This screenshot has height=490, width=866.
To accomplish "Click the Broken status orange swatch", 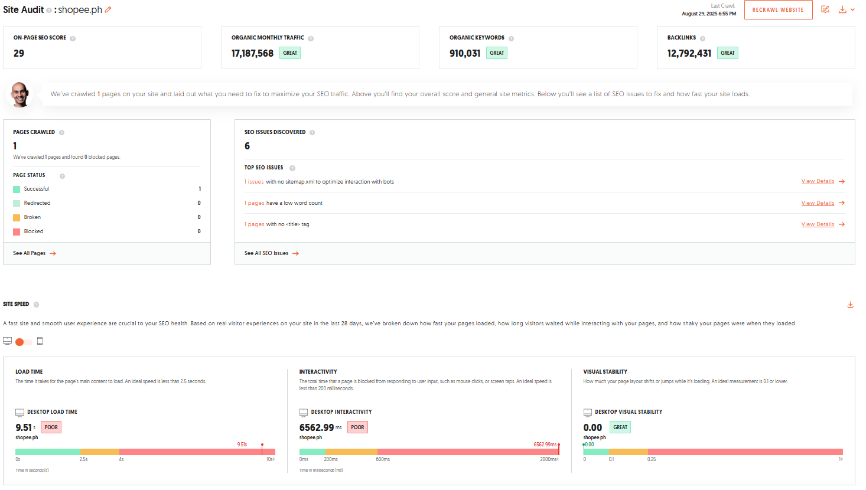I will tap(17, 218).
